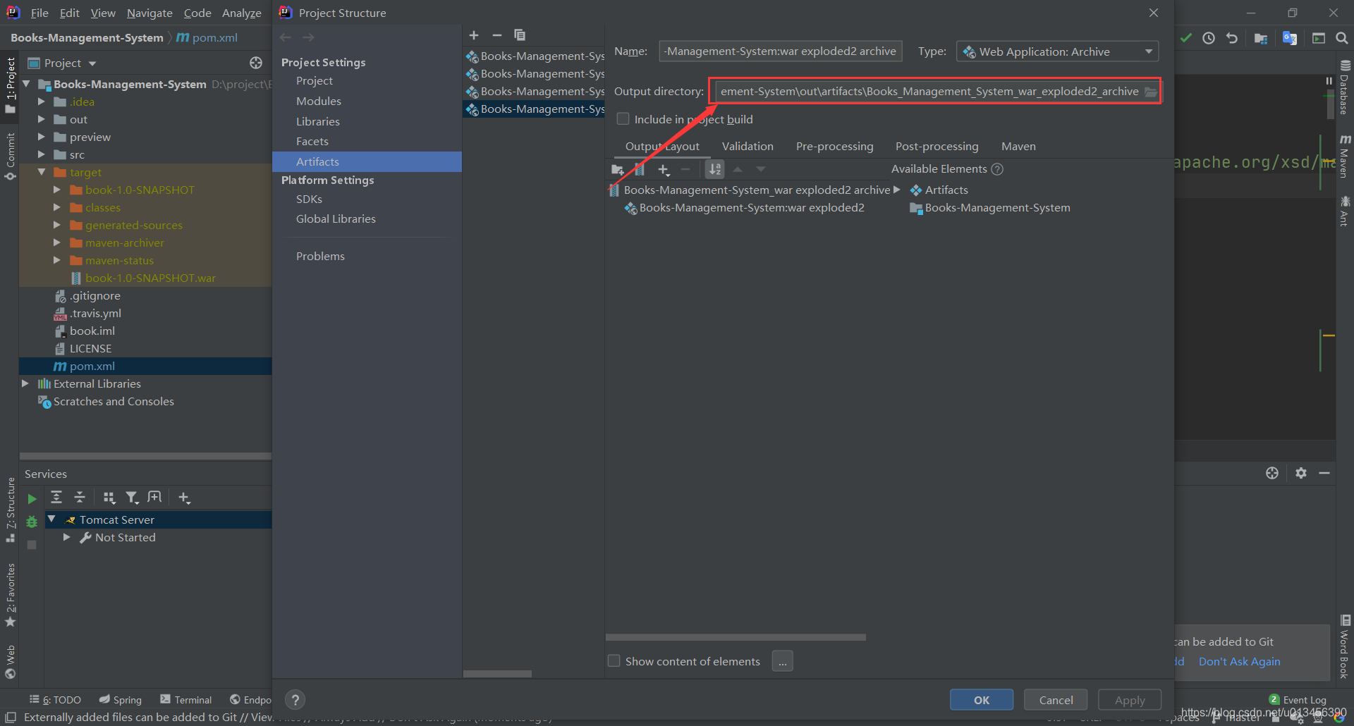Image resolution: width=1354 pixels, height=726 pixels.
Task: Open Services panel settings gear
Action: coord(1301,473)
